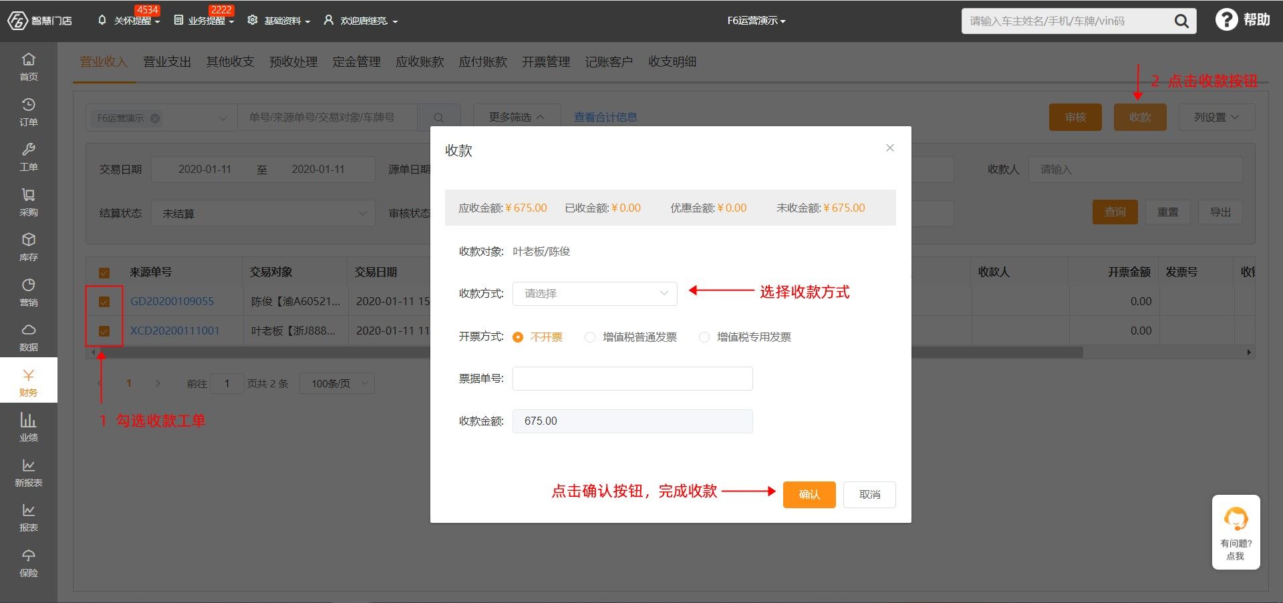The image size is (1283, 603).
Task: Click the 重置 reset button
Action: [x=1168, y=212]
